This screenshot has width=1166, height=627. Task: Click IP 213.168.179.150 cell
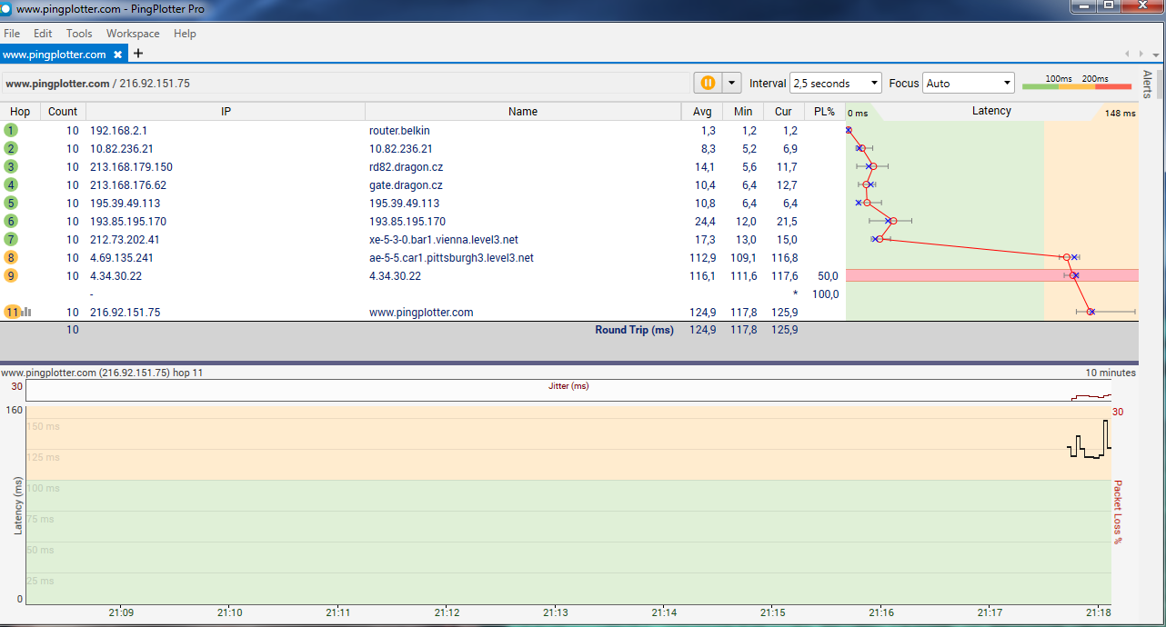point(131,166)
